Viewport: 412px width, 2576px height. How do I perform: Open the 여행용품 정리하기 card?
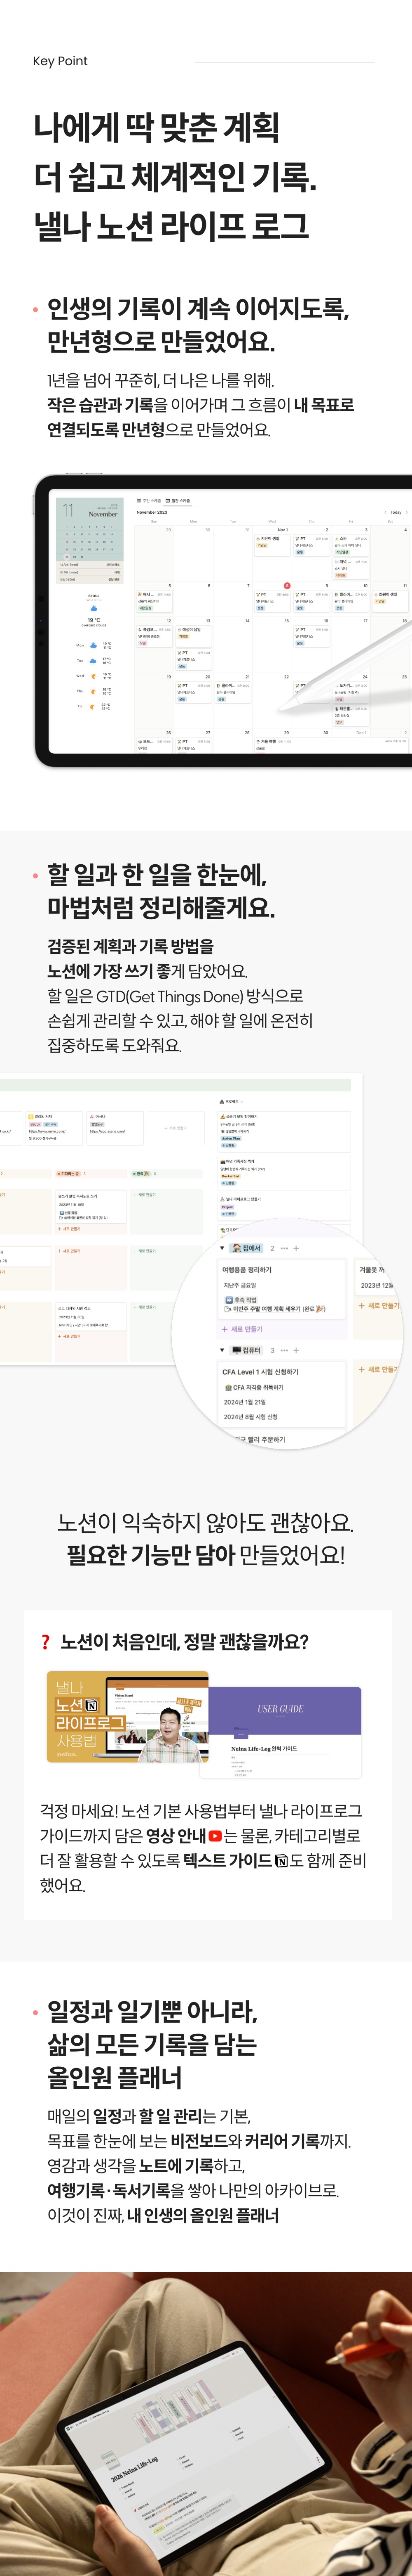[x=282, y=1288]
